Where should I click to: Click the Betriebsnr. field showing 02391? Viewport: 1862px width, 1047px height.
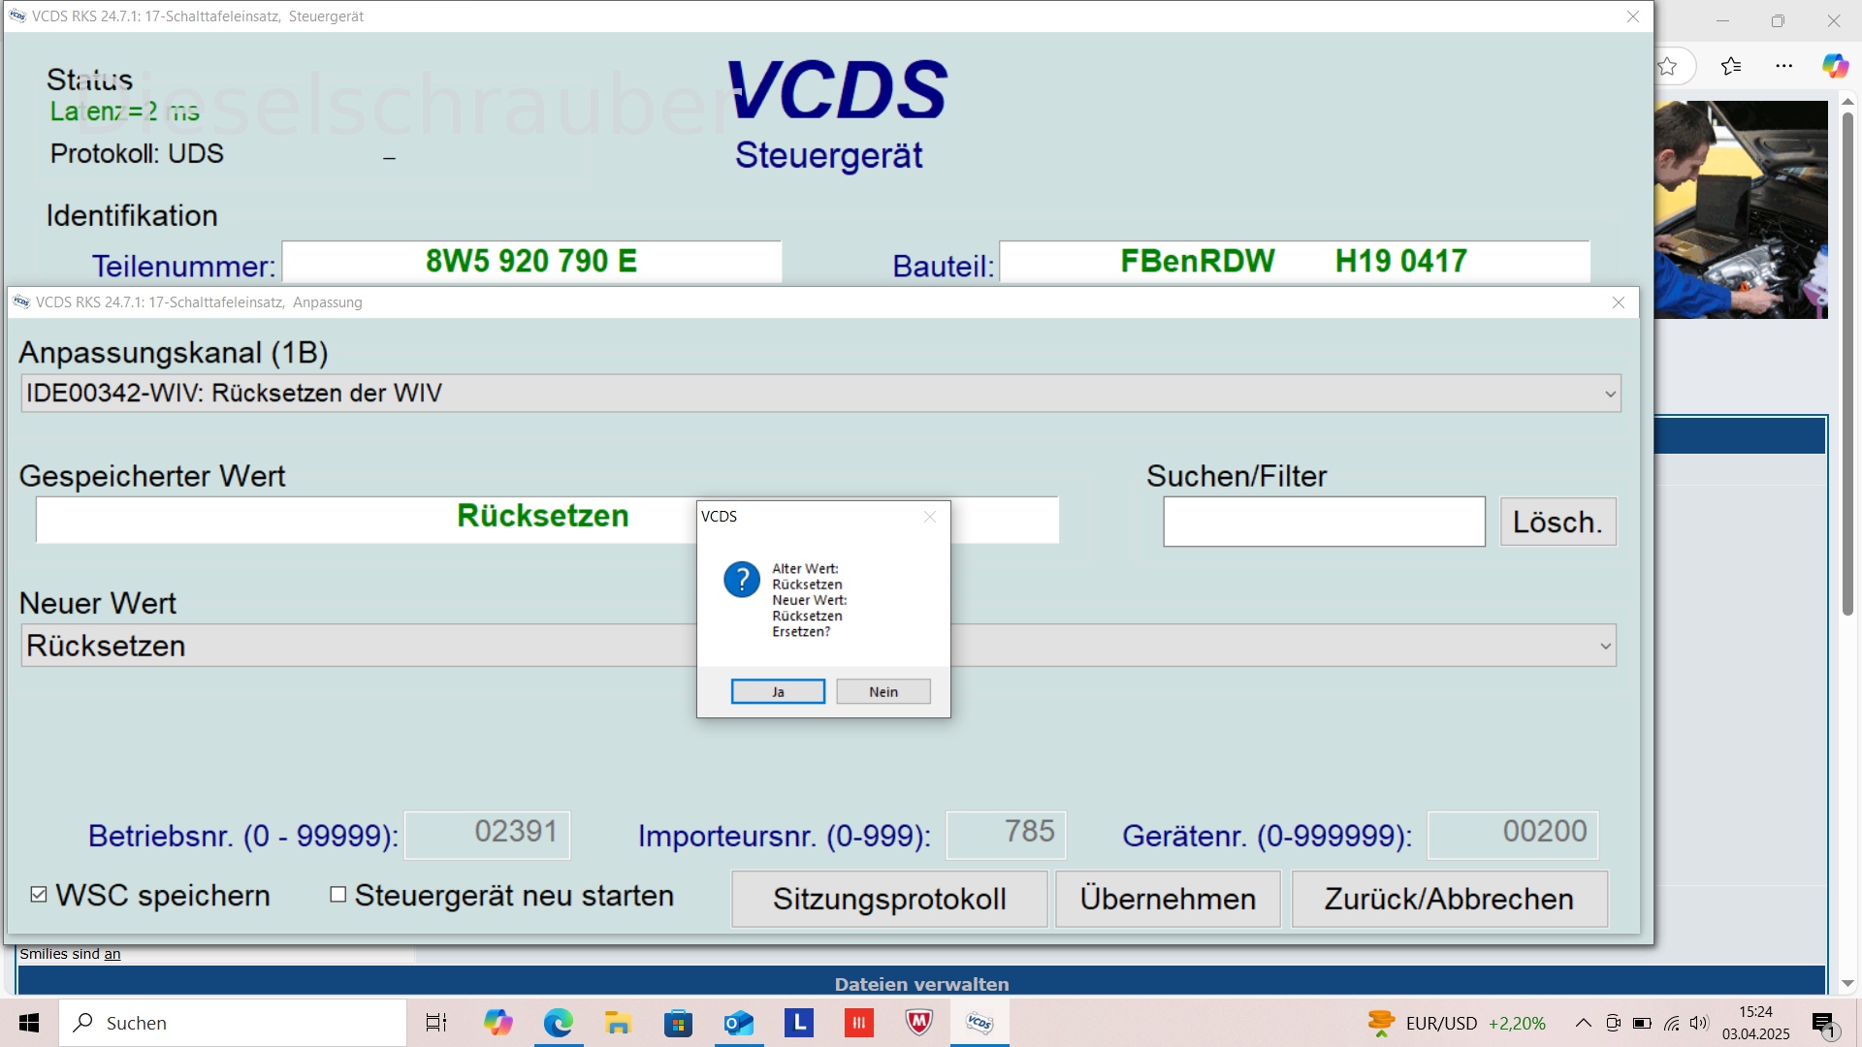click(487, 835)
